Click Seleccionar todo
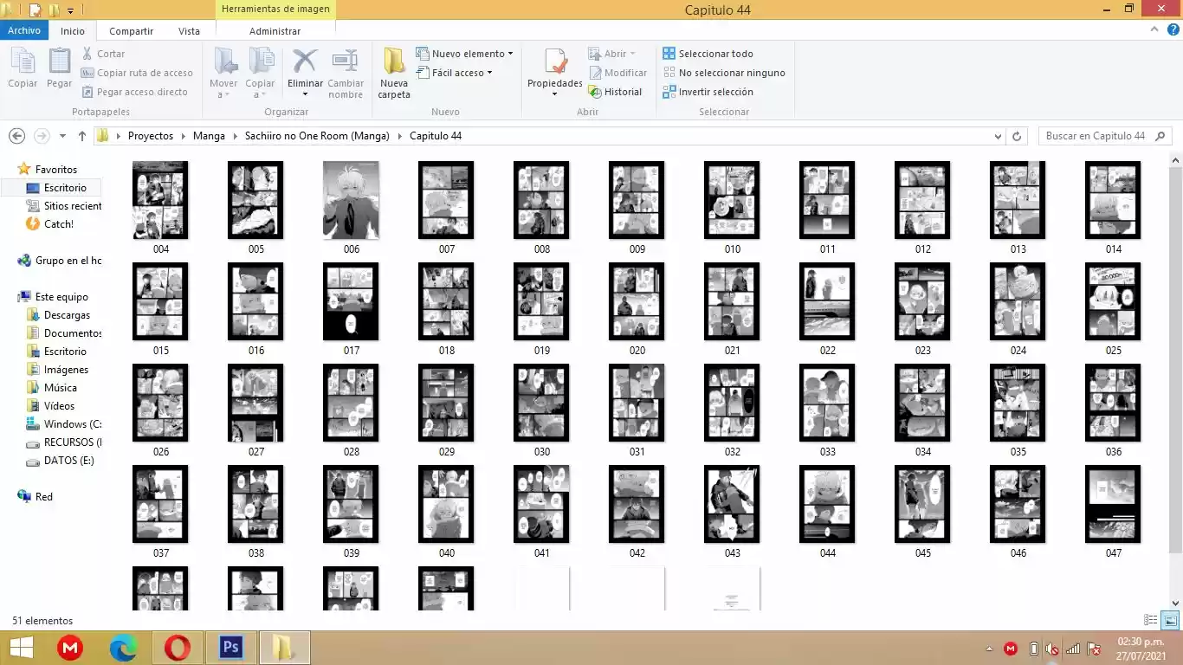Screen dimensions: 1183x665 coord(708,54)
